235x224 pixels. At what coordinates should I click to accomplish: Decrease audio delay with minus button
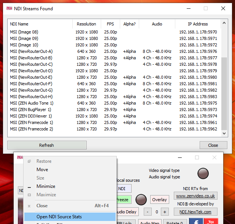(148, 212)
